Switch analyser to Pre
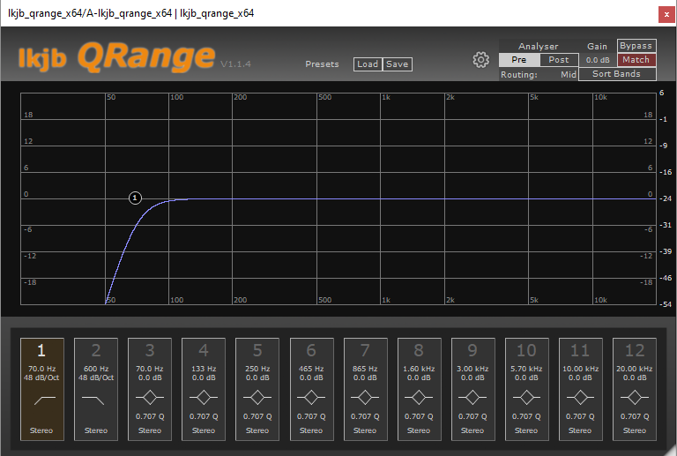Image resolution: width=677 pixels, height=456 pixels. click(x=519, y=60)
